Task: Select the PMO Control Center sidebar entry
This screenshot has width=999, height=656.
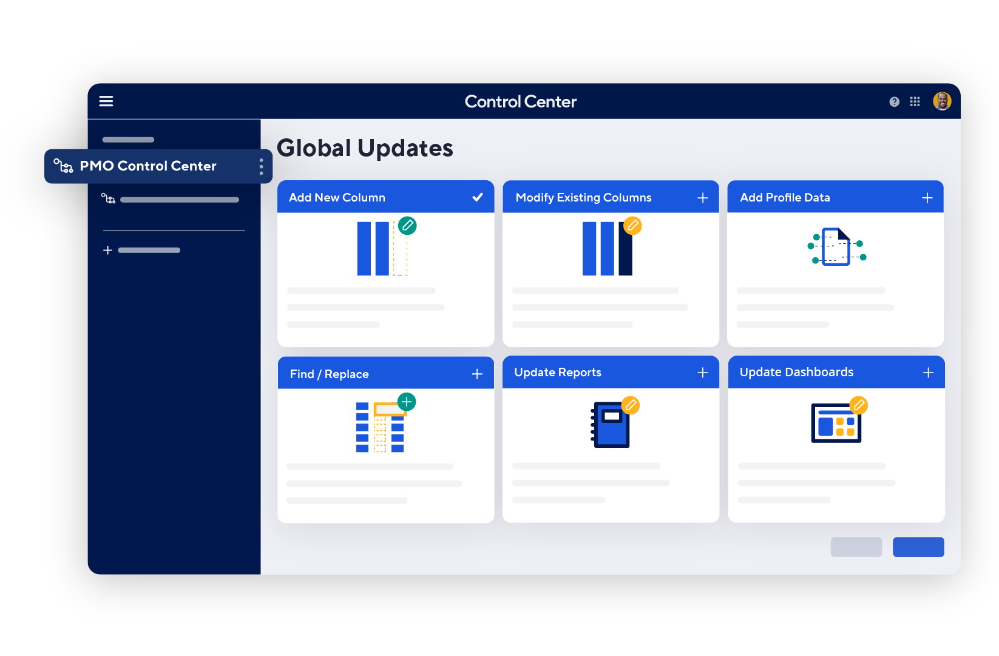Action: tap(147, 166)
